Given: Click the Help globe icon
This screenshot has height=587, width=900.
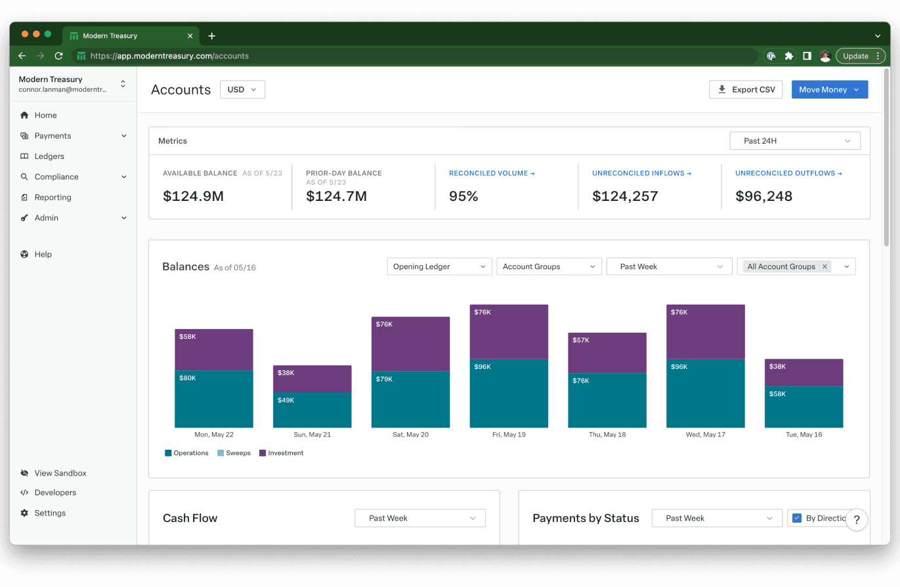Looking at the screenshot, I should click(x=24, y=254).
